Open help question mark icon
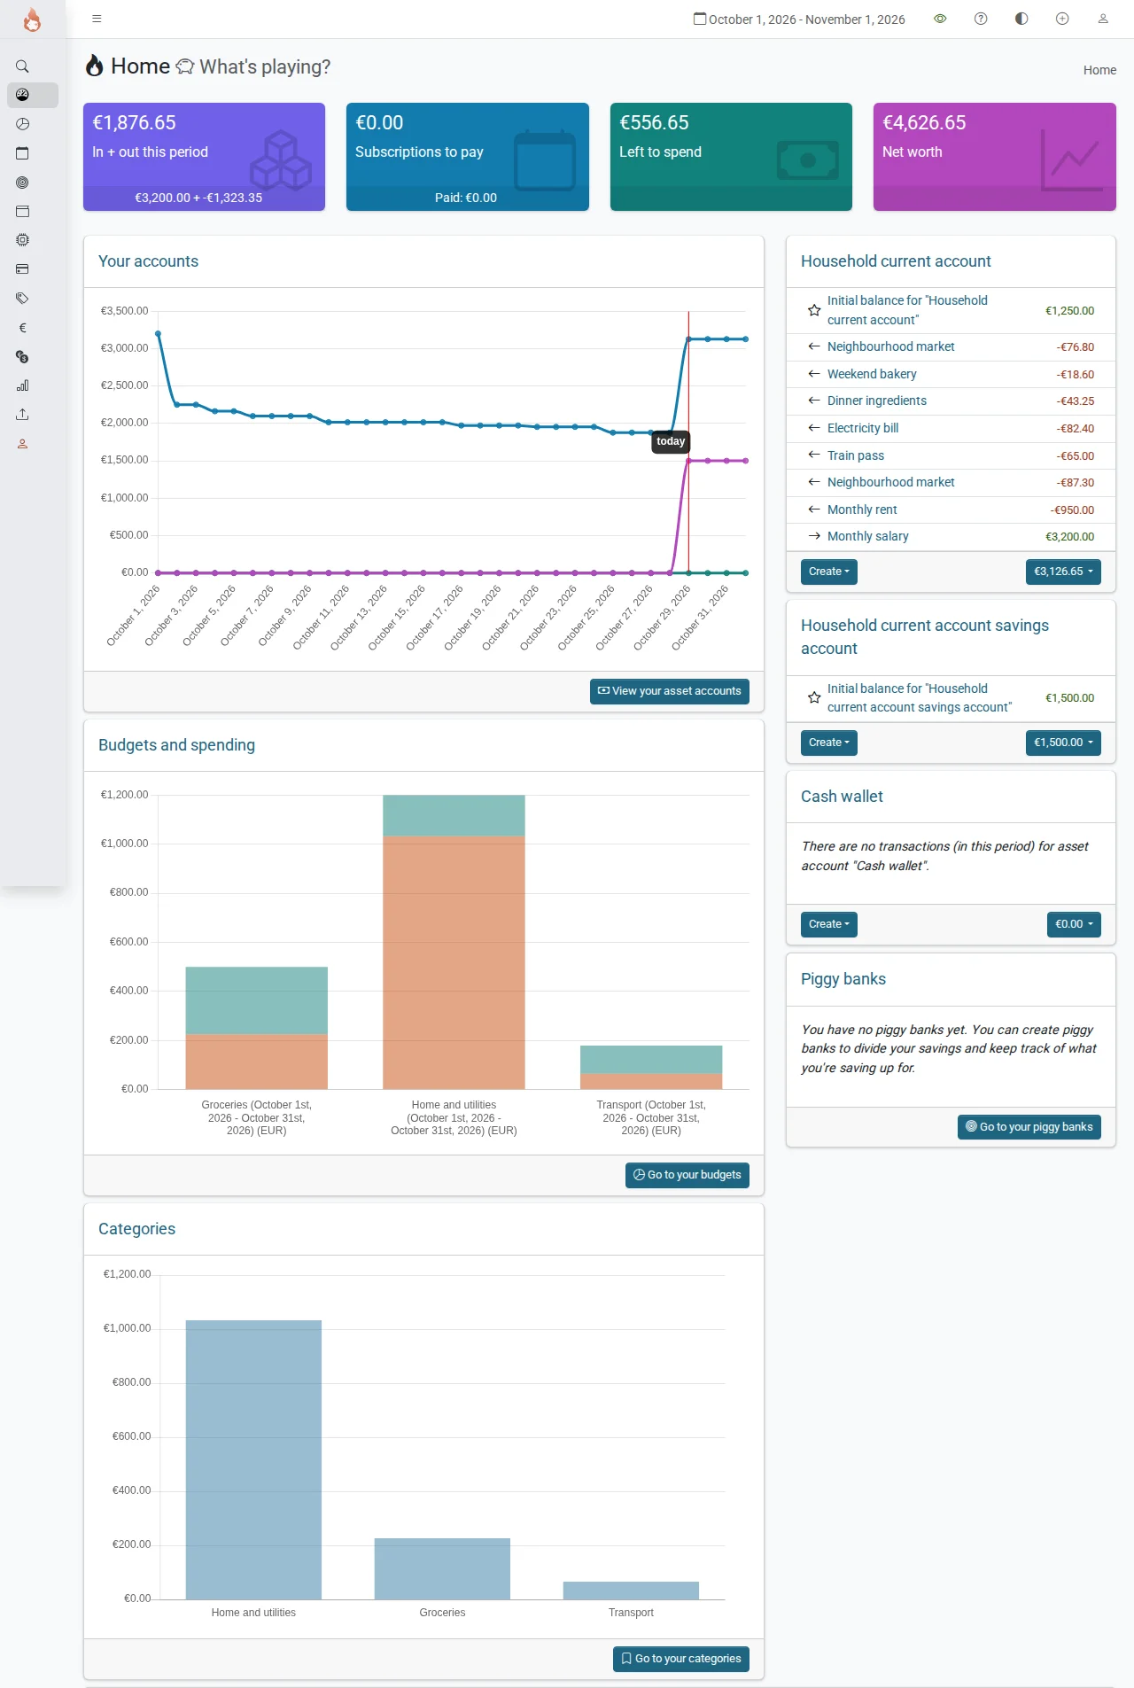This screenshot has height=1688, width=1134. (x=981, y=19)
